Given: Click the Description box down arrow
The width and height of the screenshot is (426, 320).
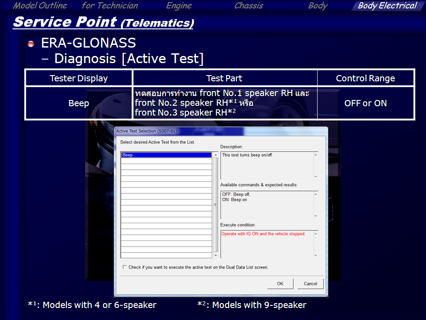Looking at the screenshot, I should coord(316,176).
